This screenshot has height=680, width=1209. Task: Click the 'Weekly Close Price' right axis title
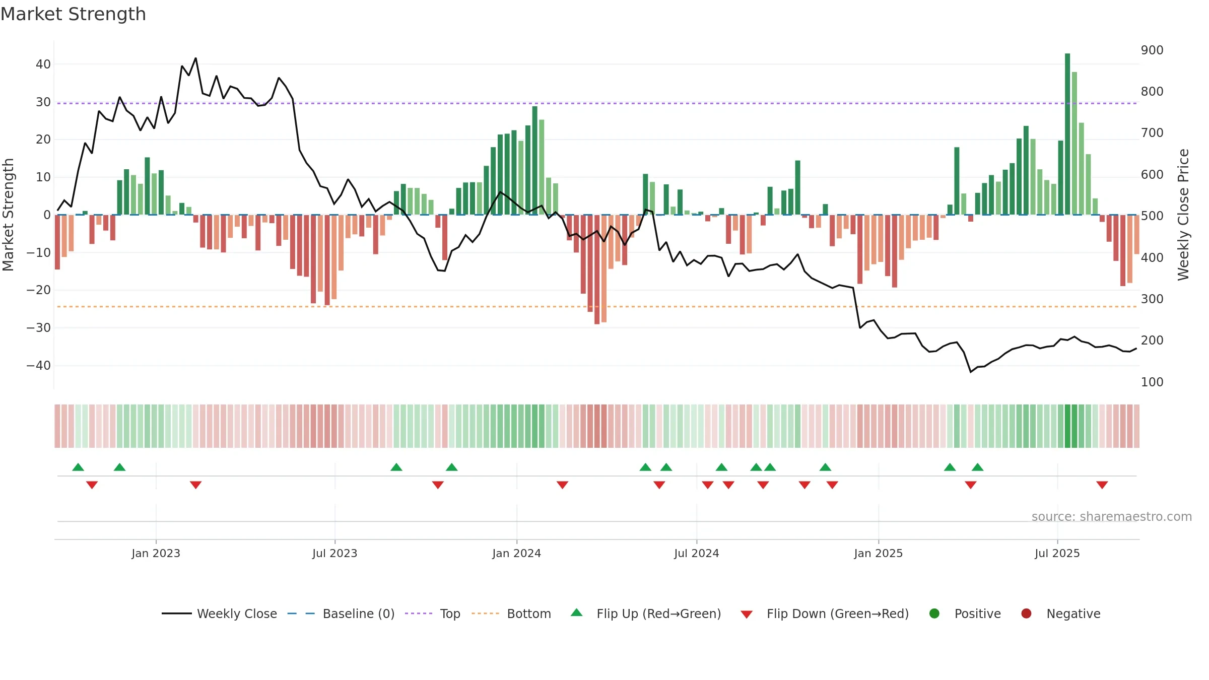click(1183, 215)
